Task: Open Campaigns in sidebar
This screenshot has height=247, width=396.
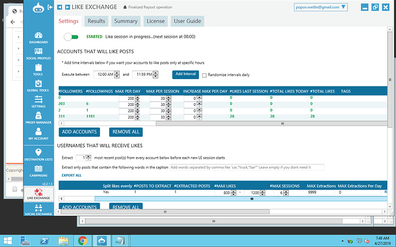Action: coord(38,171)
